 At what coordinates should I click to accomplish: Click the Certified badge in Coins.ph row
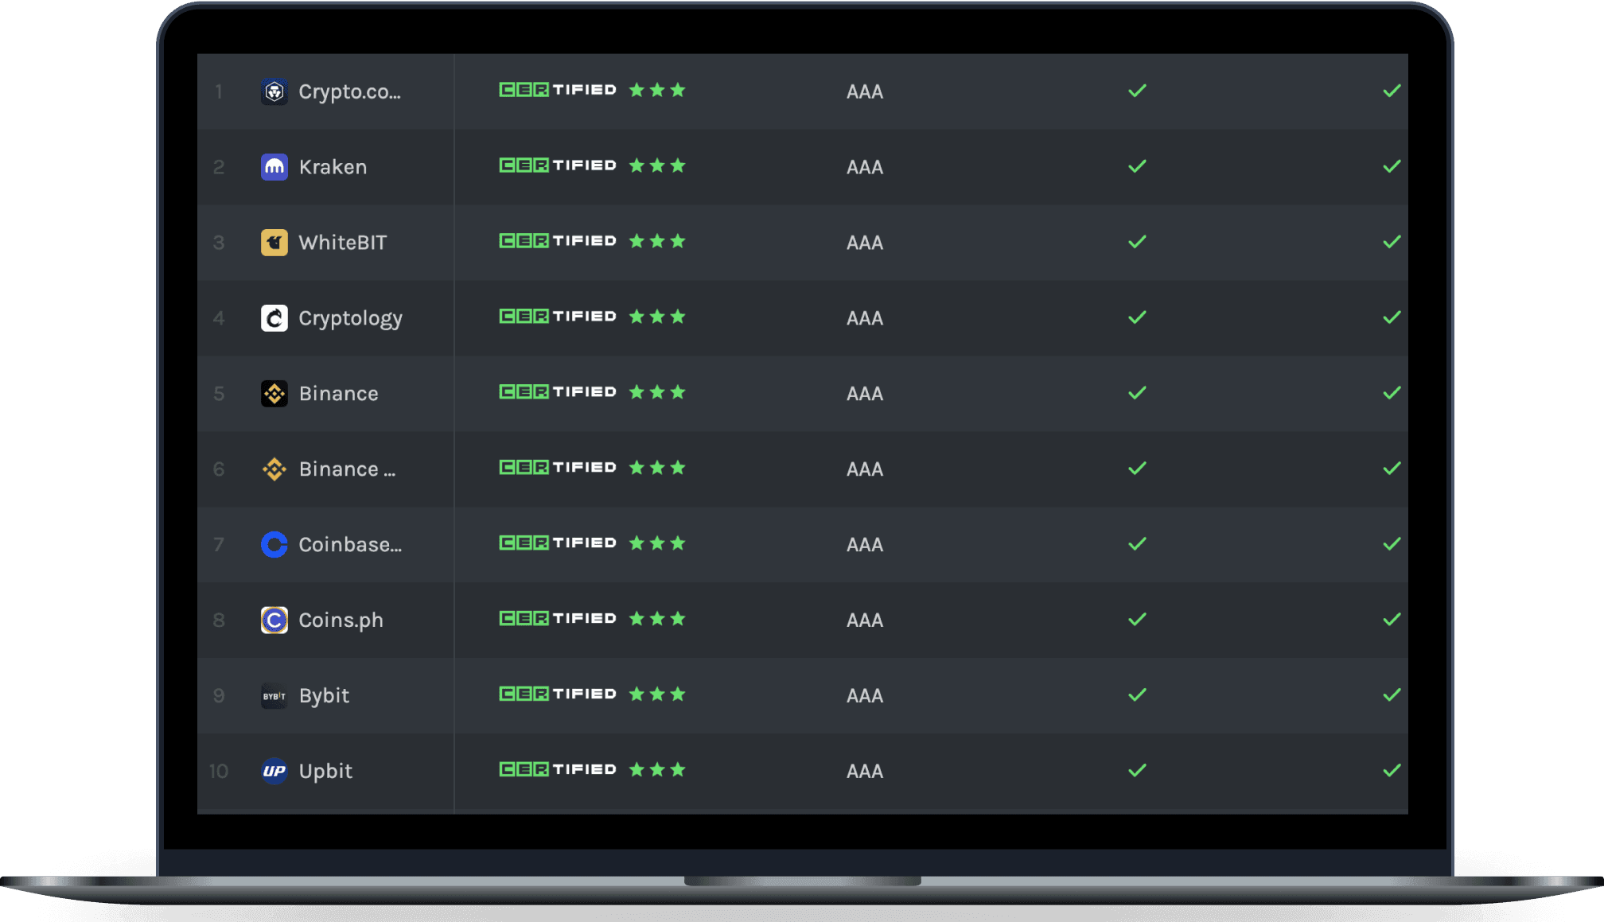(558, 619)
